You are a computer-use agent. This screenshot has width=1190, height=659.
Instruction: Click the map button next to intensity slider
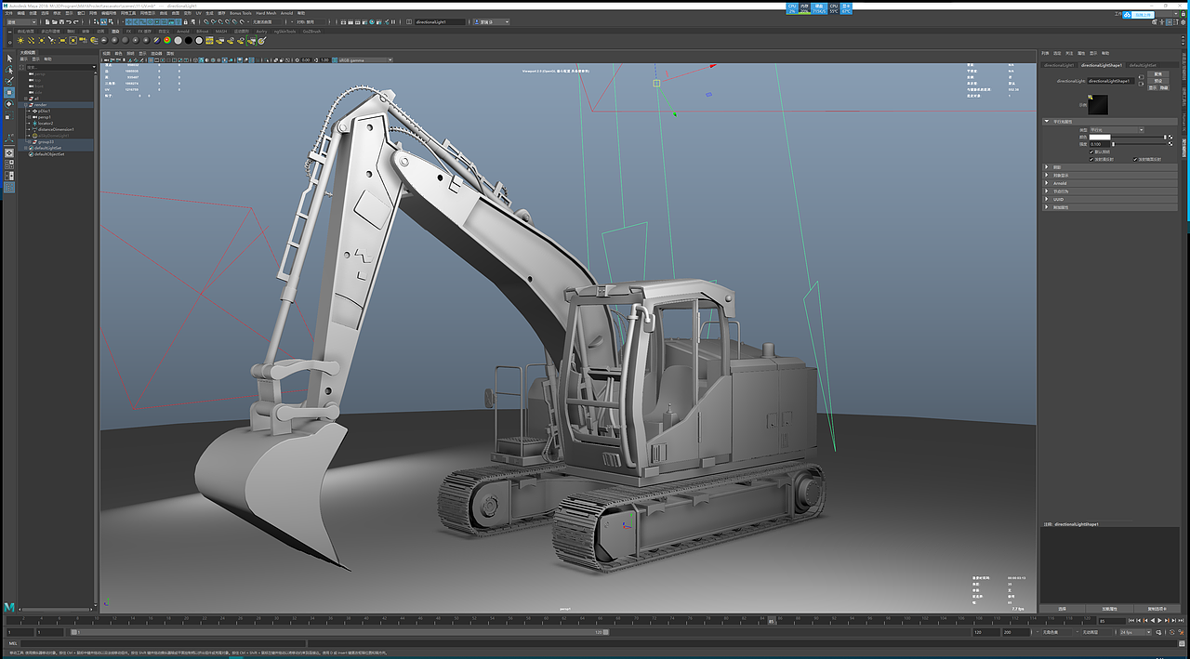[1170, 144]
